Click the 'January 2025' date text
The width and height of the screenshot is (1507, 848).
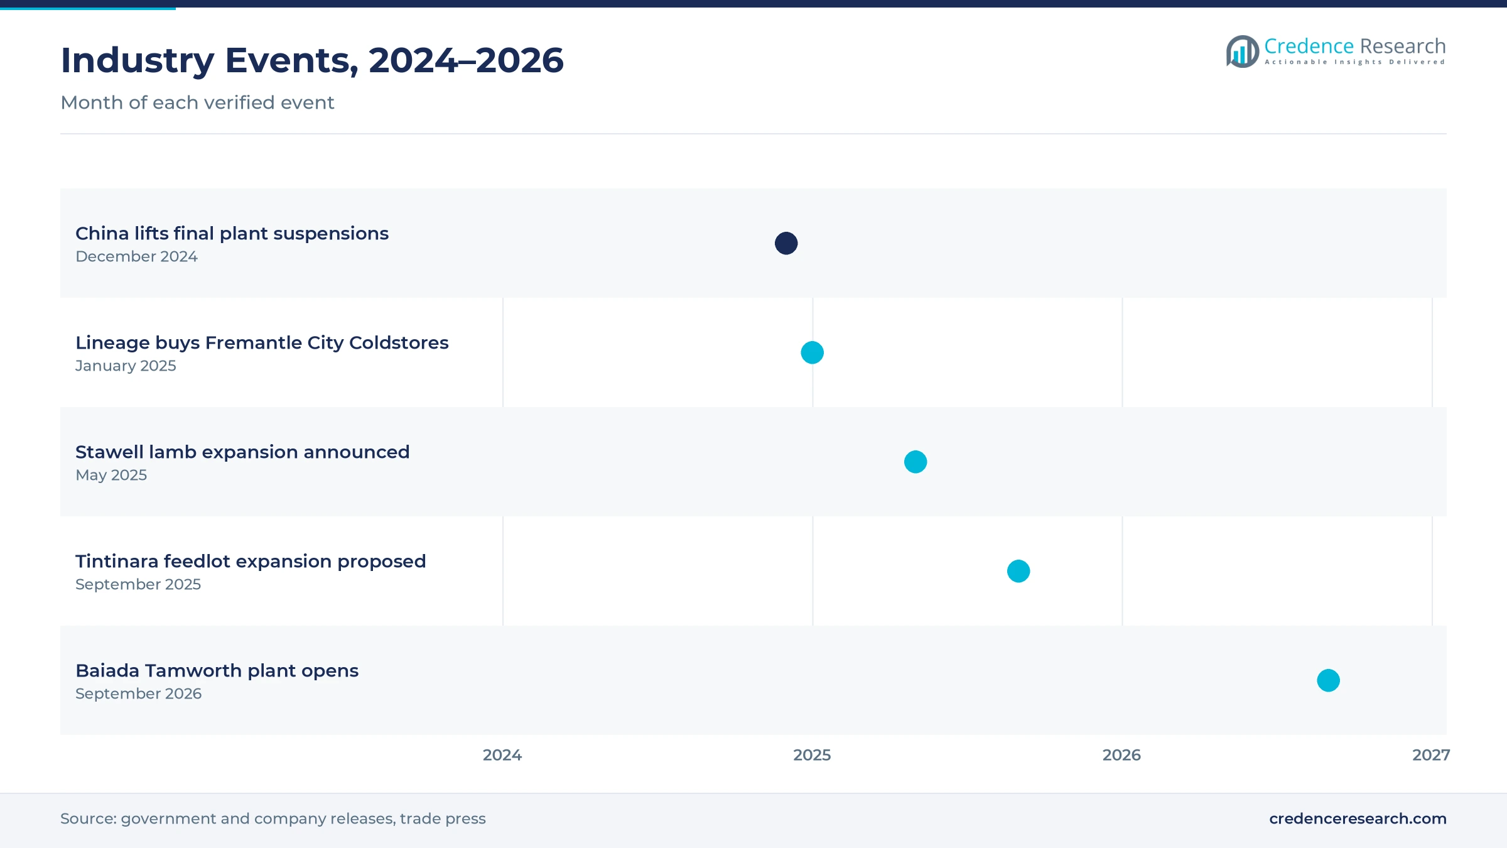126,366
